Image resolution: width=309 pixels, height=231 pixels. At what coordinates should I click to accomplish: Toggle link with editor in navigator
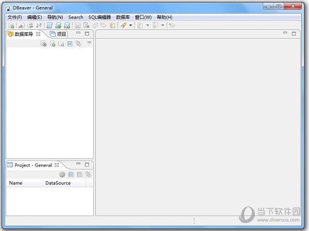(x=78, y=43)
